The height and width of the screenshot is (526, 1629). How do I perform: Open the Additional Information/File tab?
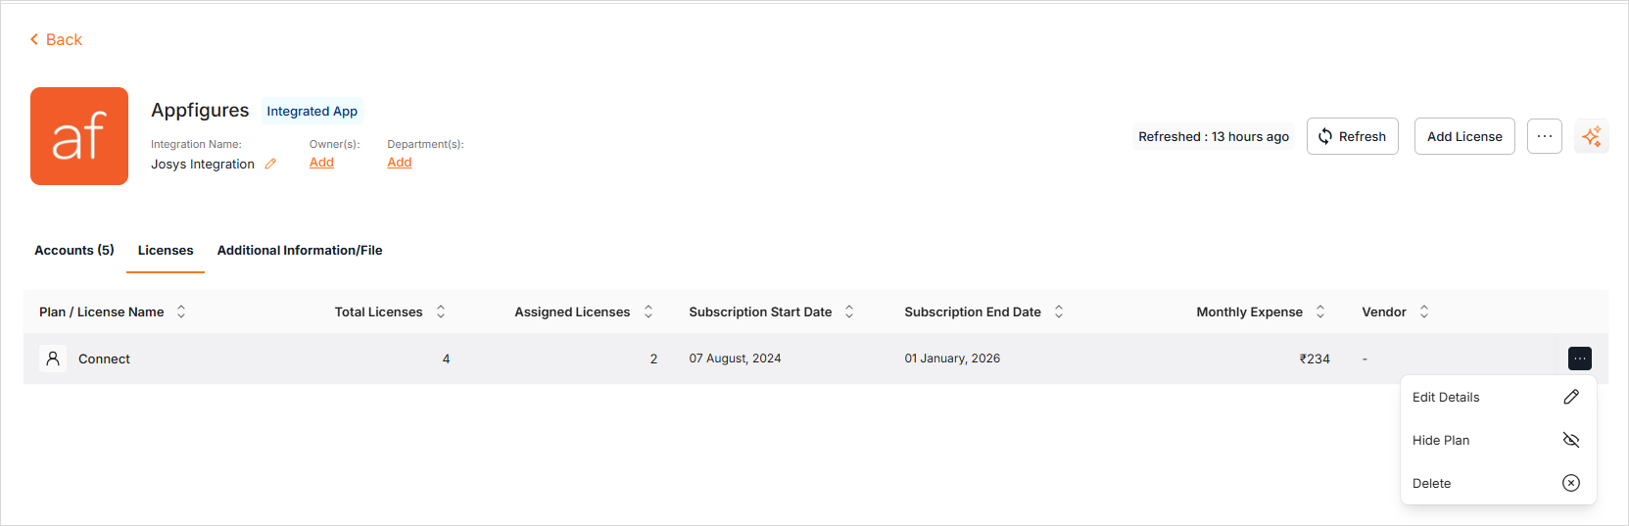(300, 251)
